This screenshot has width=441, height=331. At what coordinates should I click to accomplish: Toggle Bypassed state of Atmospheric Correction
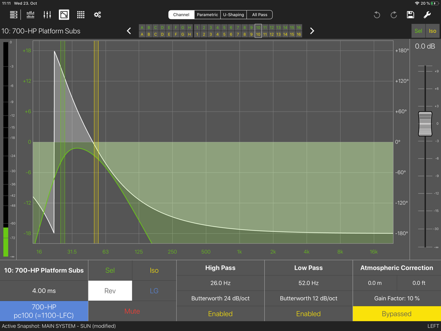coord(396,314)
